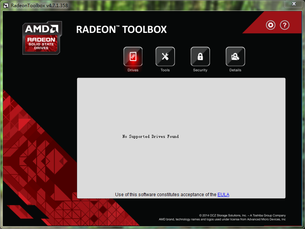Click the help question mark icon
305x229 pixels.
click(284, 25)
